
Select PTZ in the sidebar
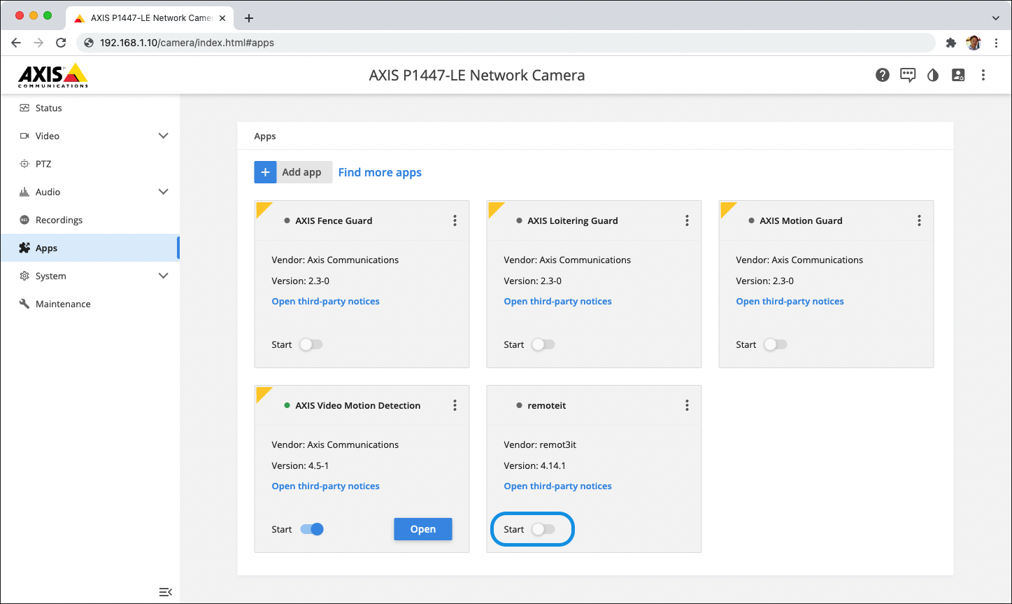[90, 164]
